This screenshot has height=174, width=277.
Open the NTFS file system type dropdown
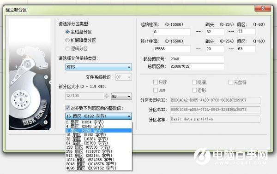99,67
